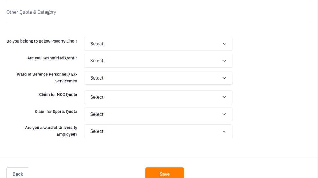Open the Claim for Sports Quota dropdown
Image resolution: width=318 pixels, height=178 pixels.
(158, 114)
